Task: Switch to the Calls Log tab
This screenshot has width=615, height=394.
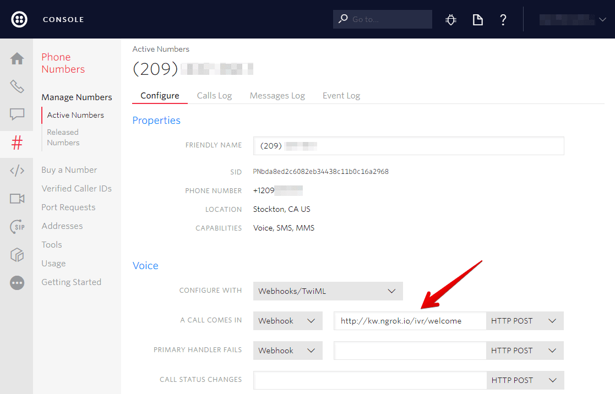Action: (214, 95)
